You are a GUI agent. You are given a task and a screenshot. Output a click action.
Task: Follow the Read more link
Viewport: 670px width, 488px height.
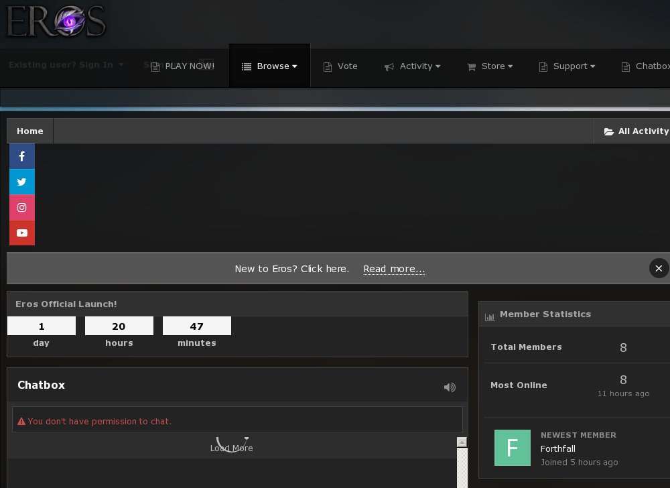(x=394, y=269)
